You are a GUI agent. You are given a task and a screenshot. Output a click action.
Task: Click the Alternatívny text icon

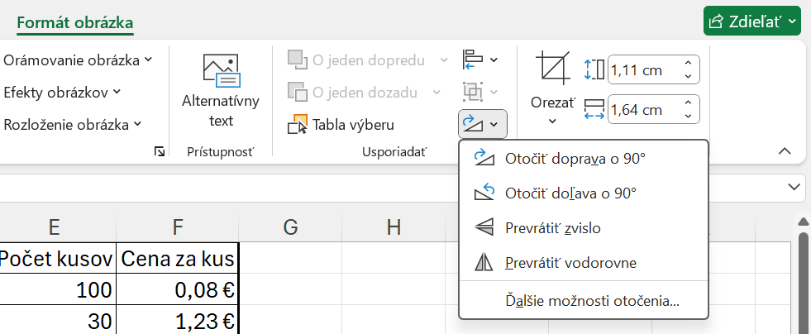(x=222, y=70)
